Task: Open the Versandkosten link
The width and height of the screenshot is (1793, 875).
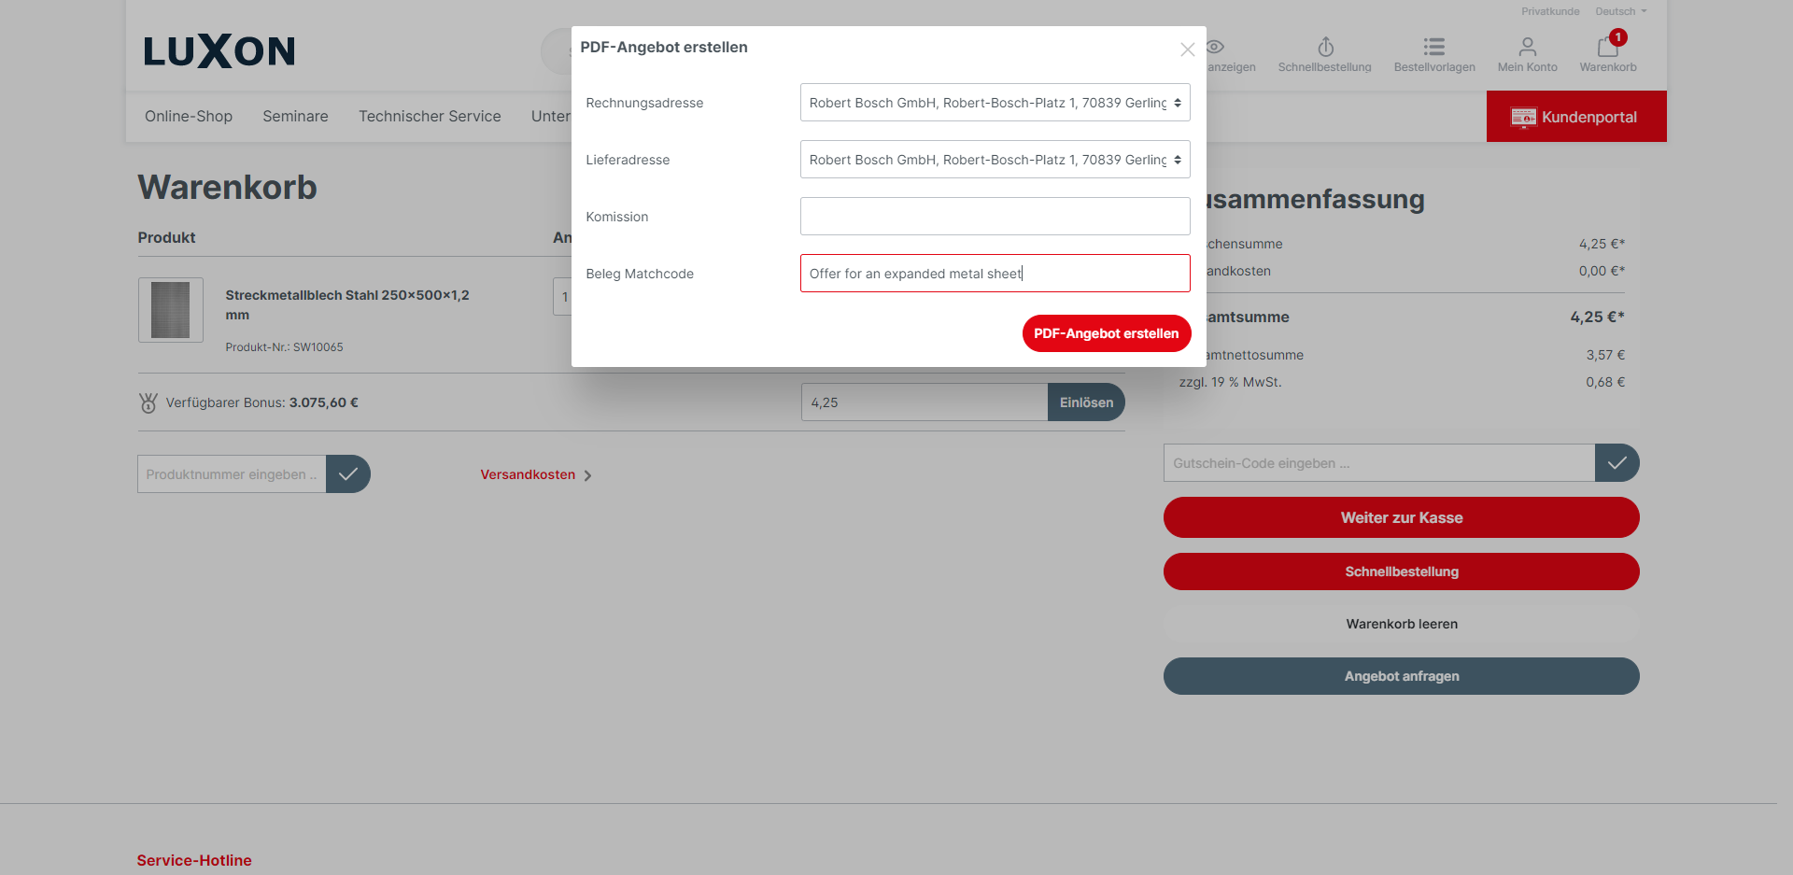Action: 528,474
